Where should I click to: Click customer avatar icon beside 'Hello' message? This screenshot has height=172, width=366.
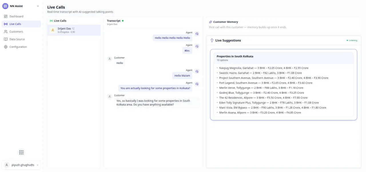[x=109, y=59]
